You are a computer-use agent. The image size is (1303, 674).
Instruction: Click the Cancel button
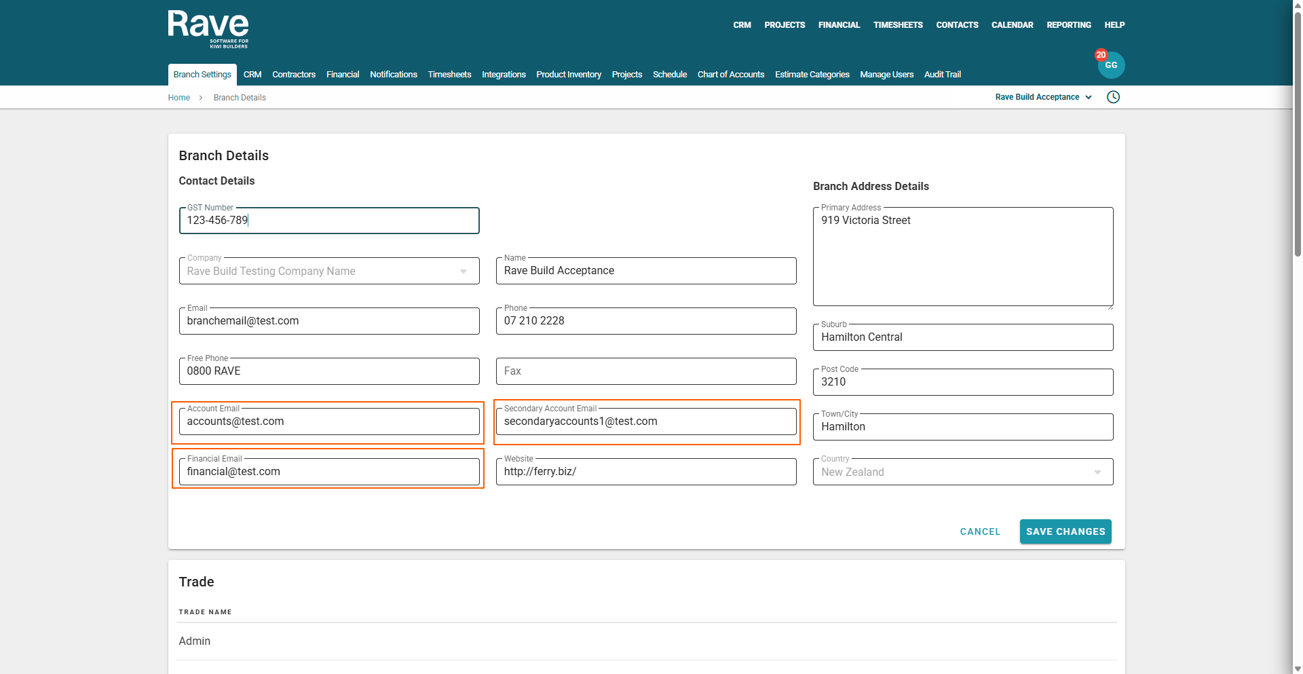tap(980, 531)
